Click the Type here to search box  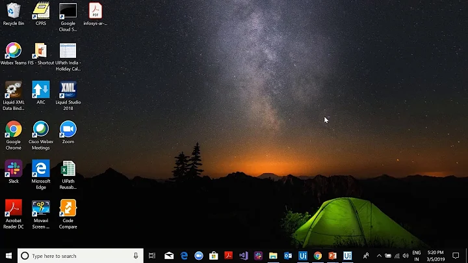click(x=81, y=256)
